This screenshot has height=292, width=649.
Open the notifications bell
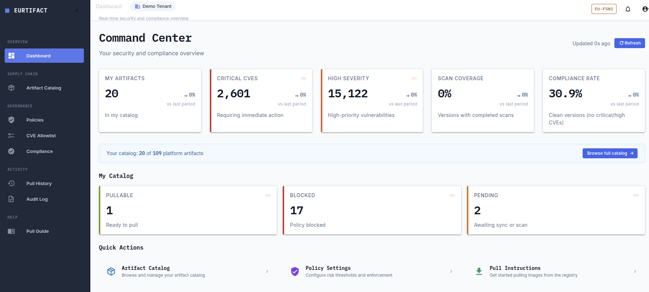[628, 9]
